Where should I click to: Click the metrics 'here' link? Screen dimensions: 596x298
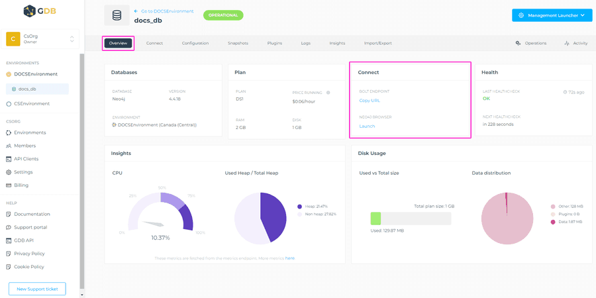(289, 258)
